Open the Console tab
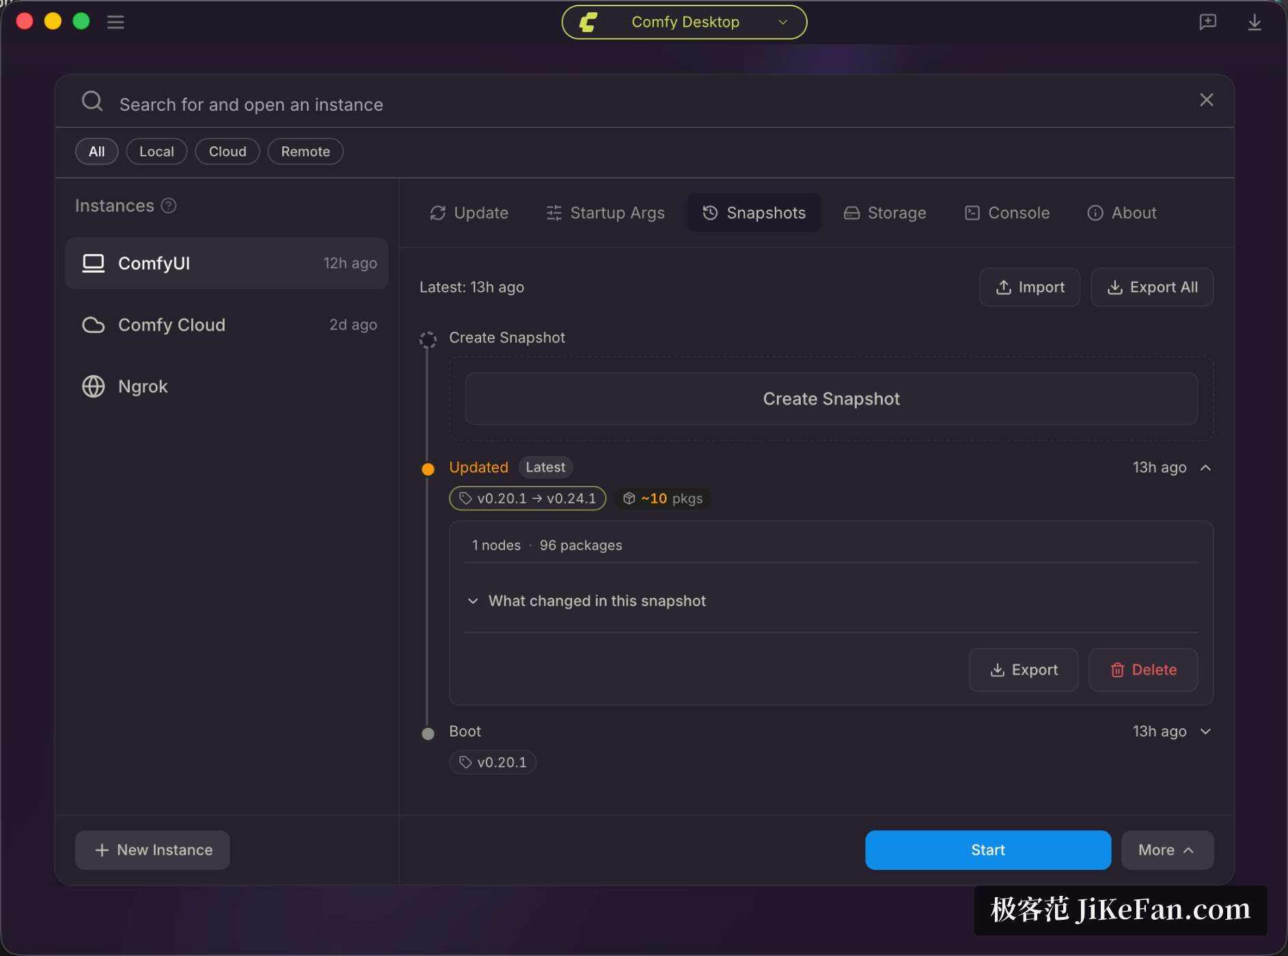 (1007, 213)
